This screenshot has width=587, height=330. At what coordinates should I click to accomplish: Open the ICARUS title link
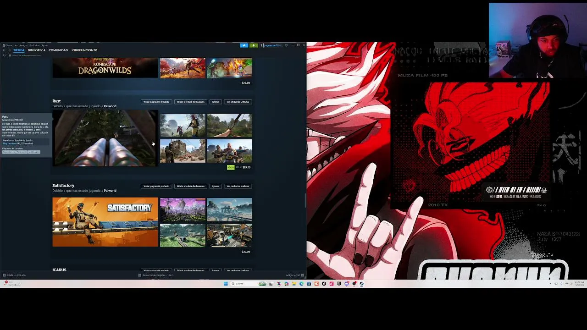click(60, 270)
